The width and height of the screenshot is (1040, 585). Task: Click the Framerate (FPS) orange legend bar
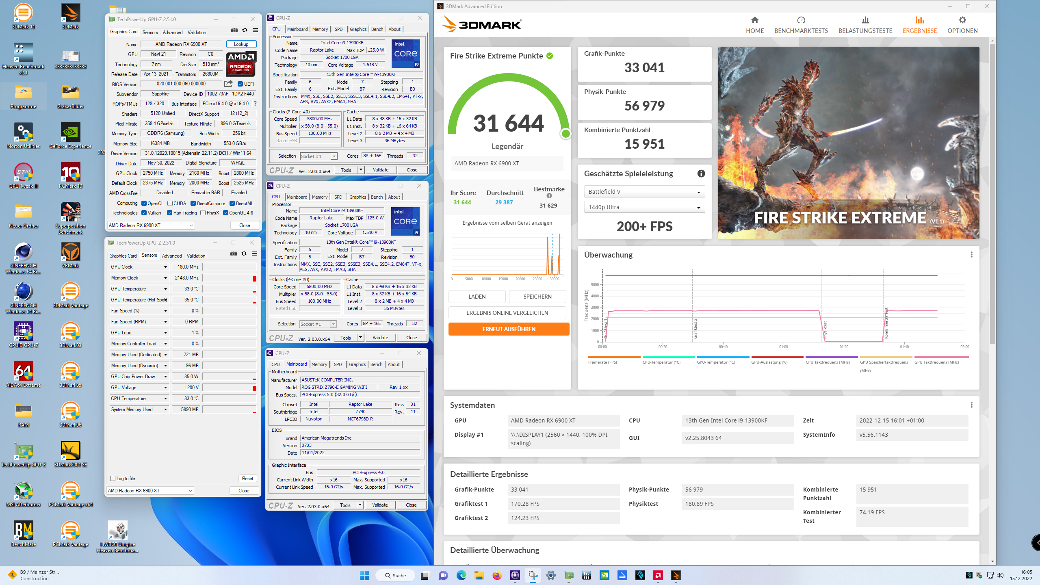coord(614,357)
